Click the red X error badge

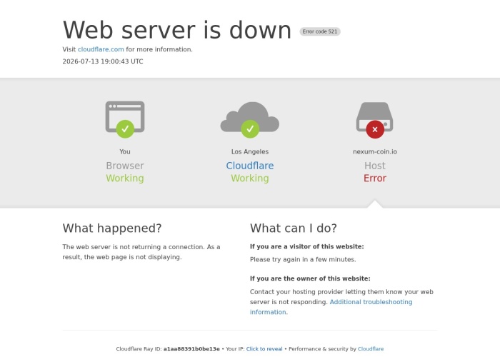coord(375,129)
